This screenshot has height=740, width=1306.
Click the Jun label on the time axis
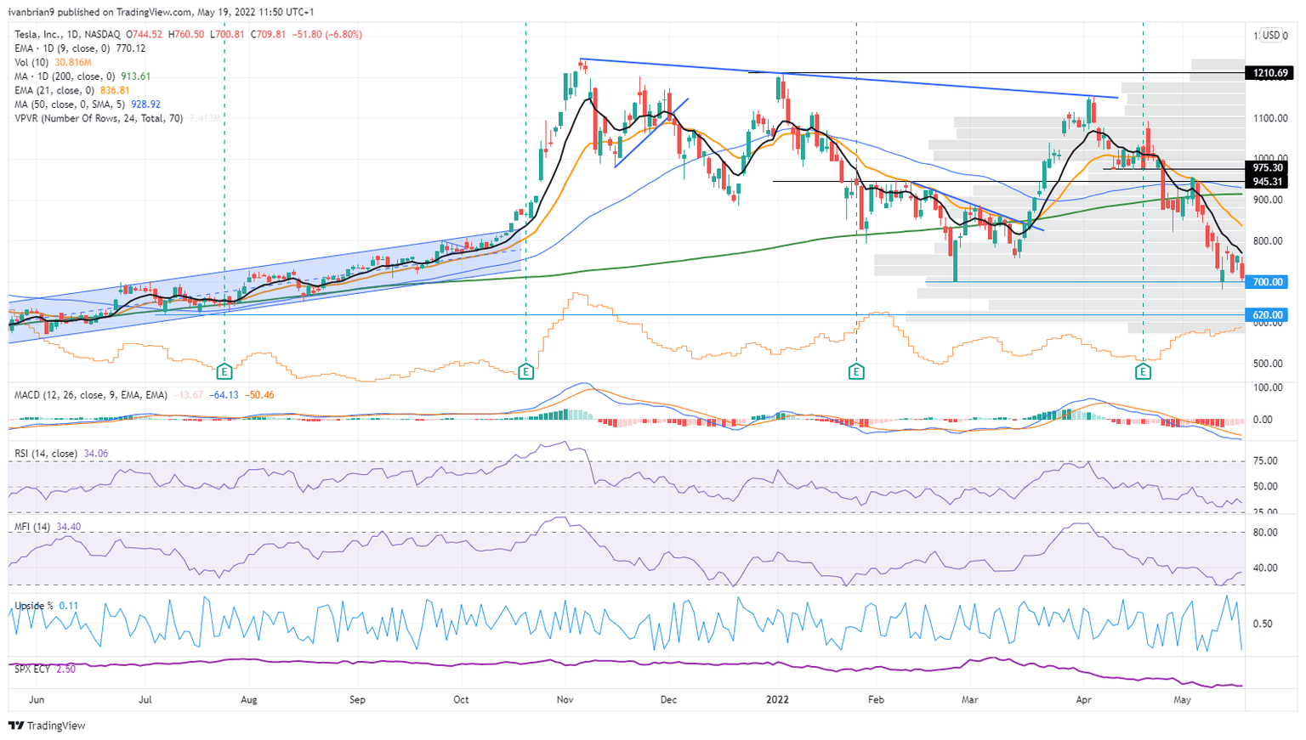37,700
